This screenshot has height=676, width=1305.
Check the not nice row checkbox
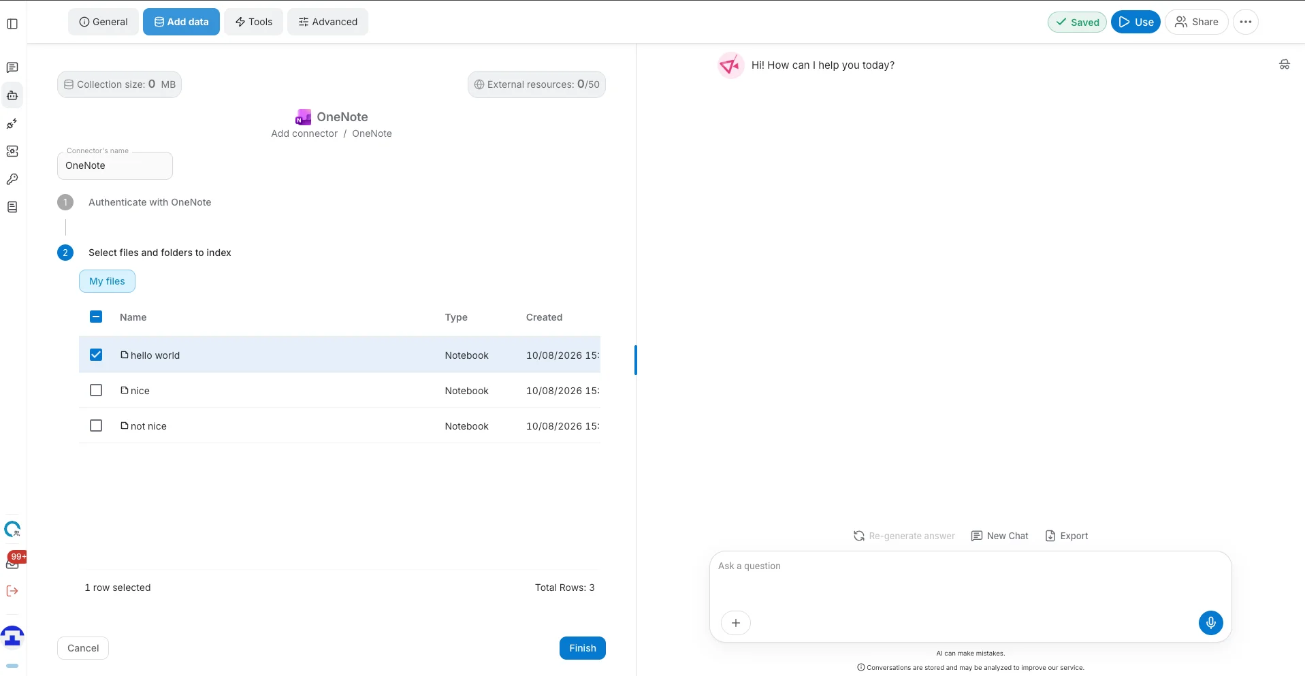[x=96, y=425]
